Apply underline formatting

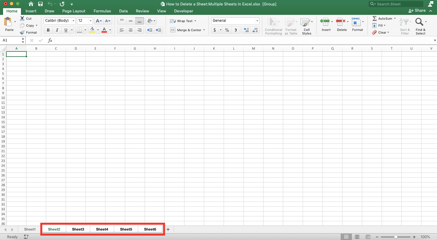[65, 30]
